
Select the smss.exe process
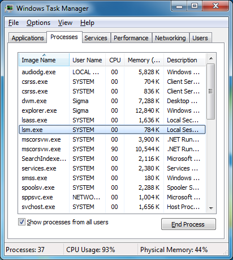112,178
